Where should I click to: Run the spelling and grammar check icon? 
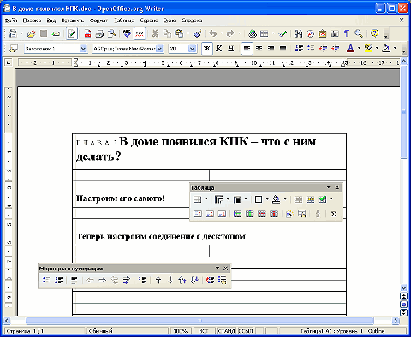[127, 33]
